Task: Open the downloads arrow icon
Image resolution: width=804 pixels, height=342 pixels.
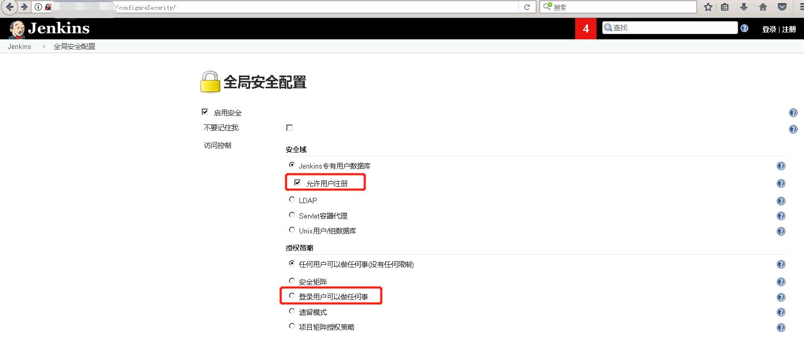Action: point(744,7)
